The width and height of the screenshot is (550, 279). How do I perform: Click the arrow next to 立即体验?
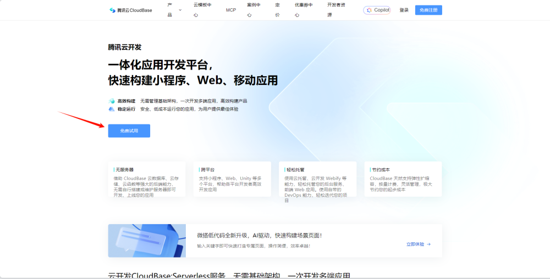point(428,244)
